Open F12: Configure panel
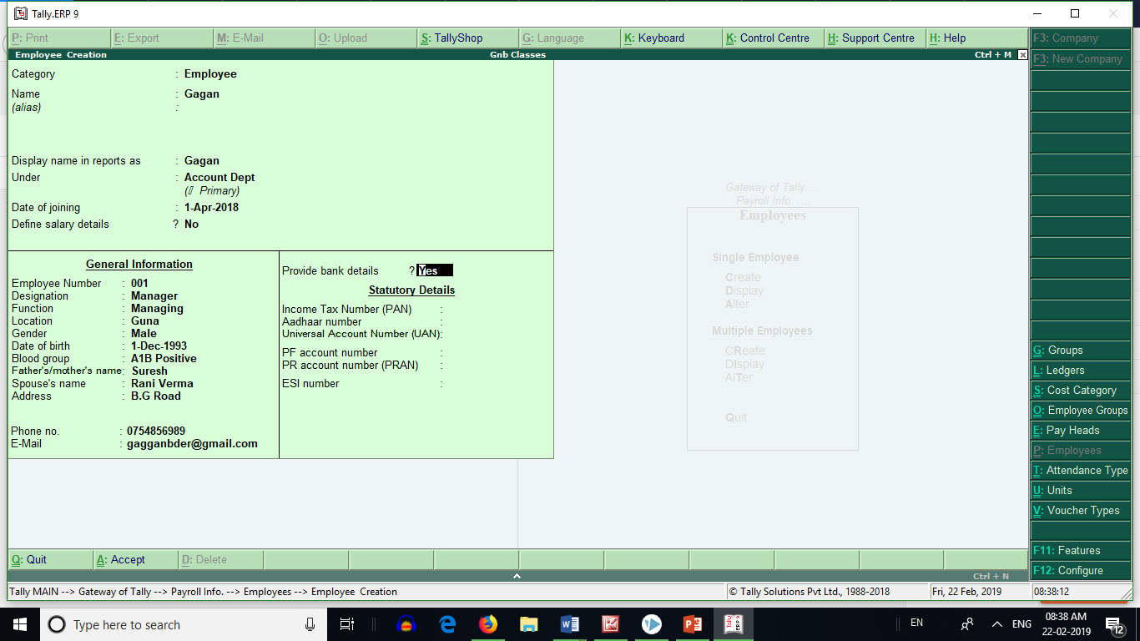Image resolution: width=1140 pixels, height=641 pixels. pos(1080,570)
